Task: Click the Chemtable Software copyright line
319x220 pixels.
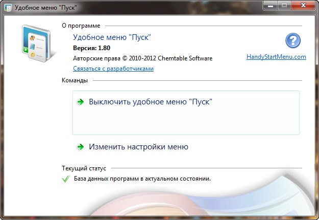Action: coord(142,58)
